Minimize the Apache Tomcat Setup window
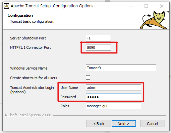The height and width of the screenshot is (133, 171). click(x=131, y=6)
